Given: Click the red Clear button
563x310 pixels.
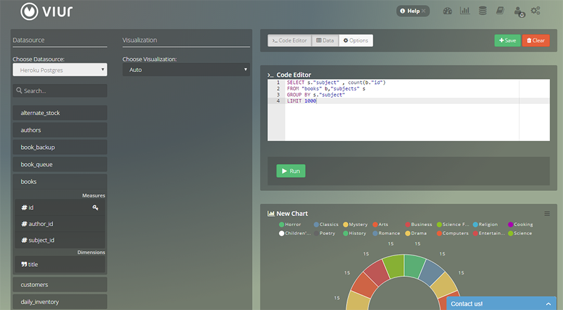Looking at the screenshot, I should (535, 40).
